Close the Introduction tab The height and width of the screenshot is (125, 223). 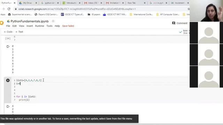point(79,3)
